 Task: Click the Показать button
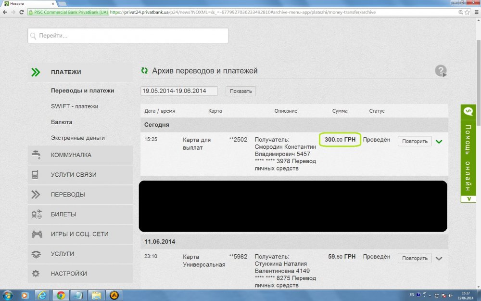[x=241, y=91]
